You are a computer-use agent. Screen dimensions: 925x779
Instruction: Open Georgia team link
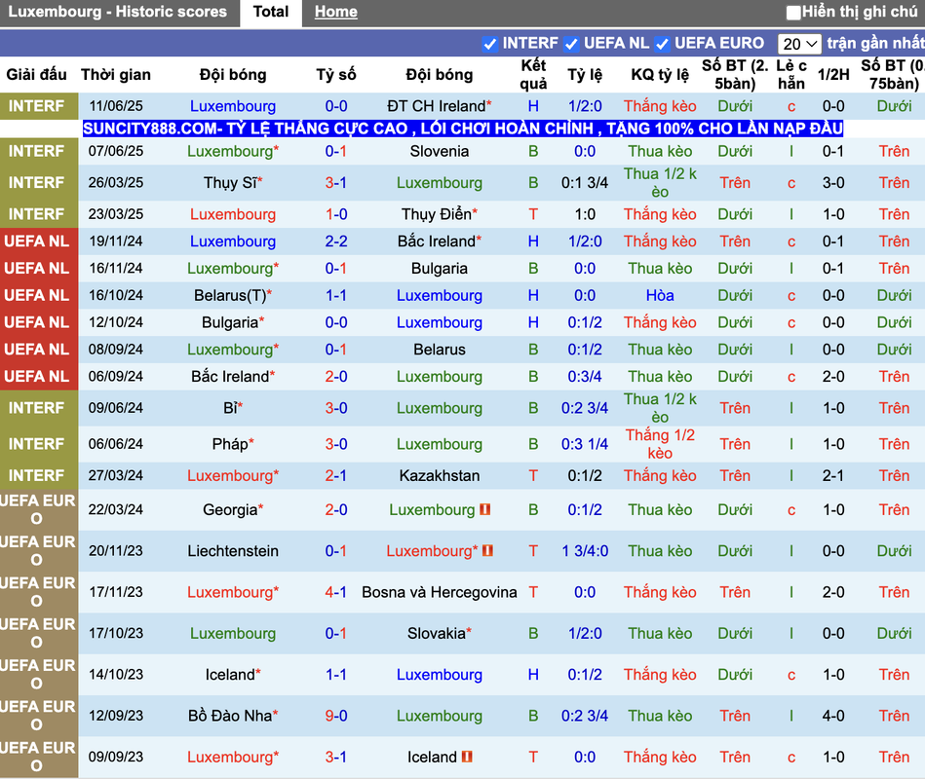(x=232, y=509)
